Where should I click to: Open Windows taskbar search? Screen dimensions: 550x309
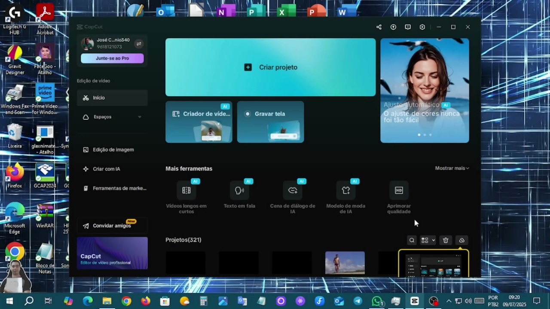[29, 301]
